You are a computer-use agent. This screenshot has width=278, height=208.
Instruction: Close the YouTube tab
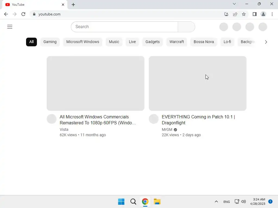pyautogui.click(x=63, y=5)
